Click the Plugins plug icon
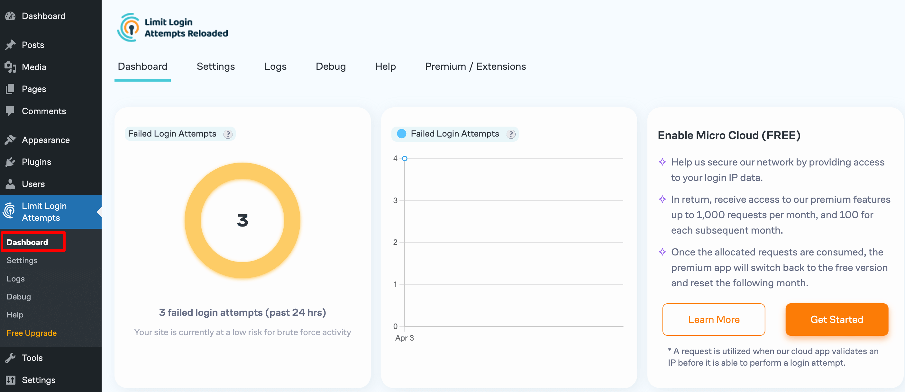 coord(10,162)
